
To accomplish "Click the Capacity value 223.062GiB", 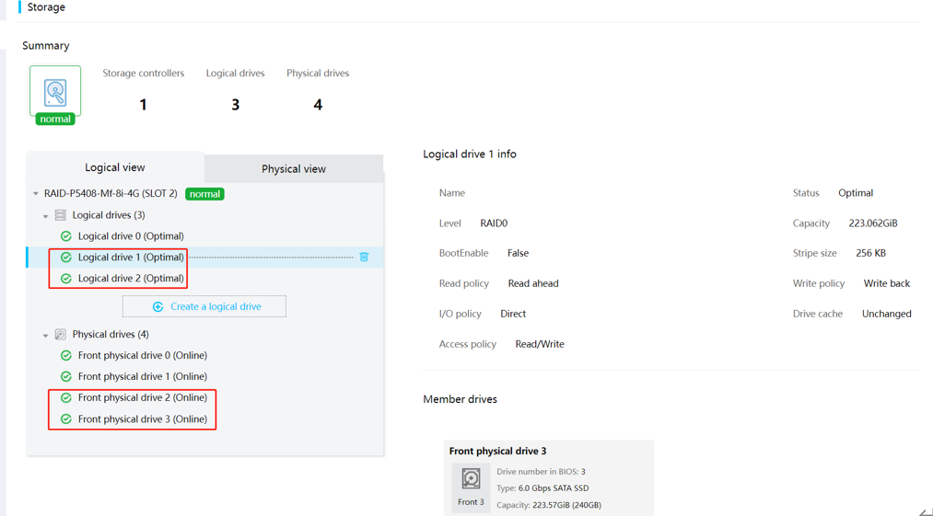I will click(873, 224).
